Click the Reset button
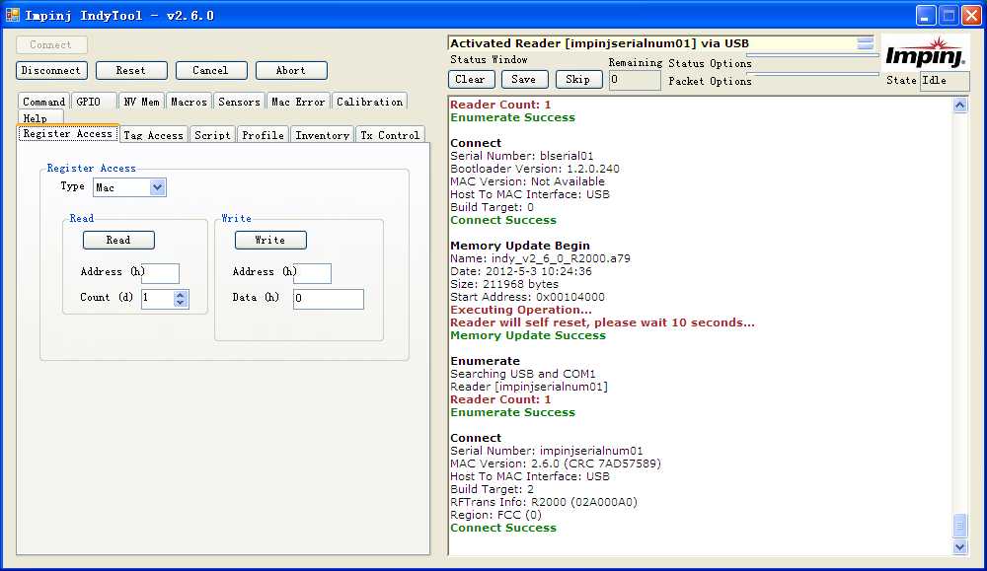987x571 pixels. coord(131,70)
